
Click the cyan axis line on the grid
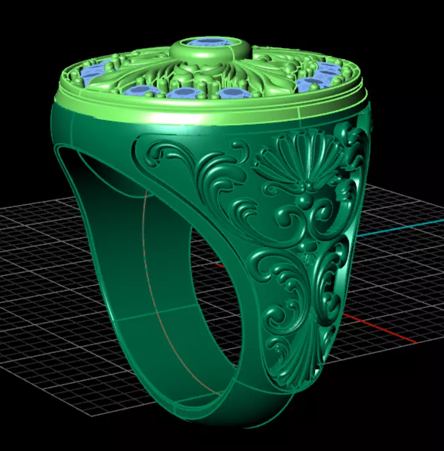(400, 228)
